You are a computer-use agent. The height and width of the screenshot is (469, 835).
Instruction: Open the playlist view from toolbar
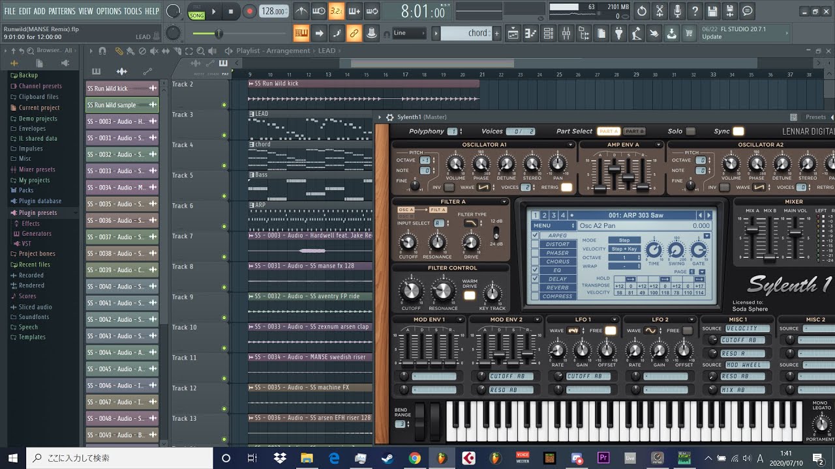pos(513,33)
